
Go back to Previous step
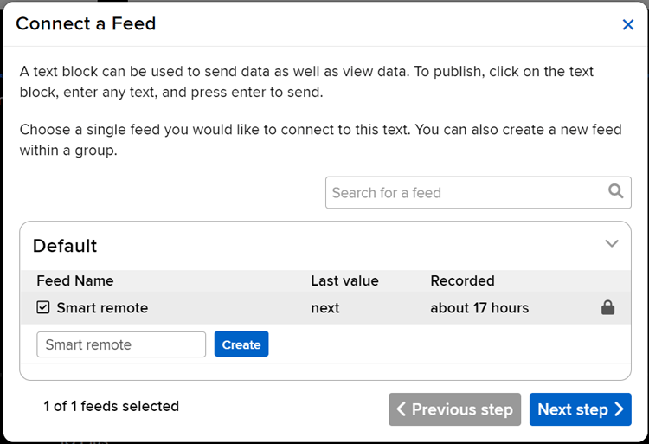[454, 409]
